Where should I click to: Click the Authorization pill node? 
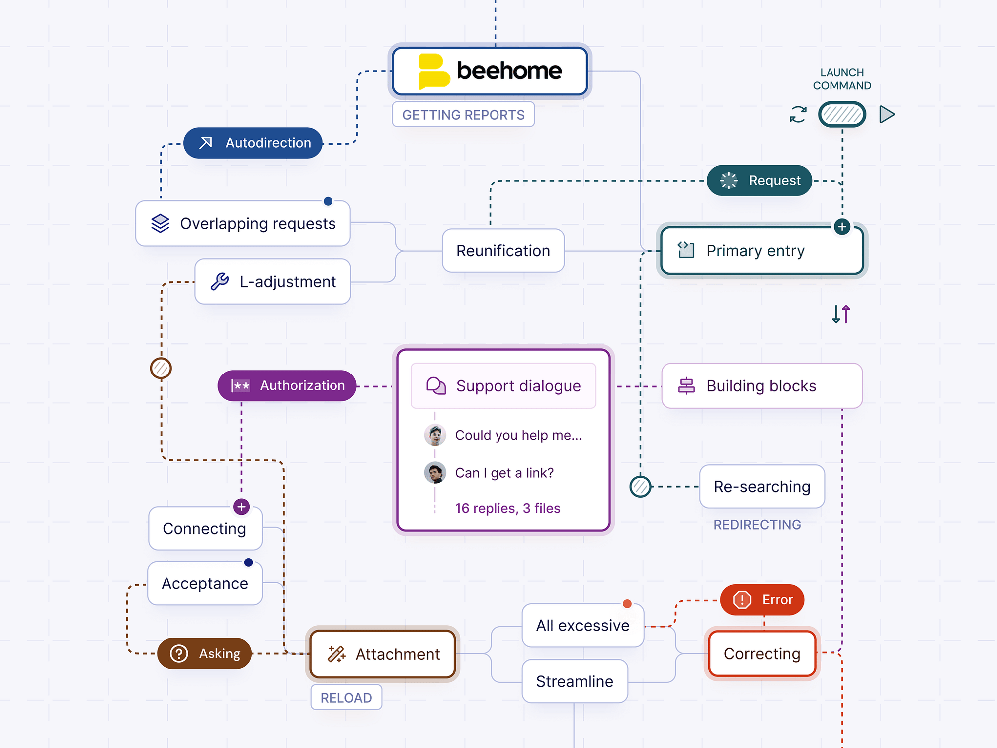coord(287,386)
